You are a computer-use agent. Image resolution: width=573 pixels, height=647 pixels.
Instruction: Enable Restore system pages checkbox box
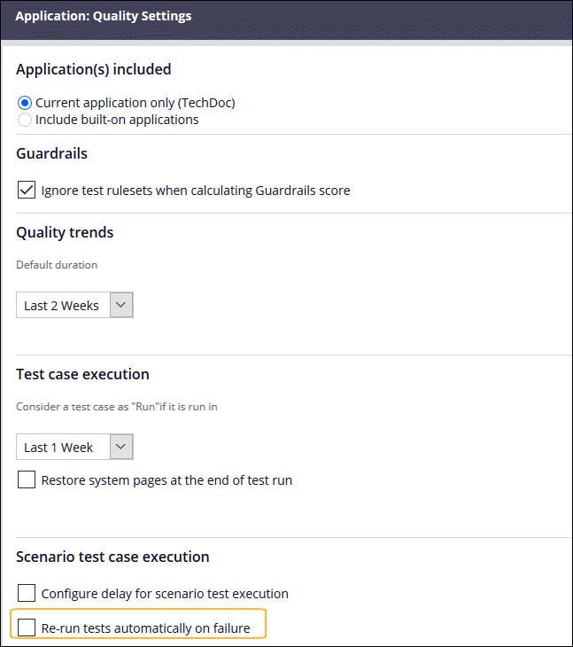point(27,480)
